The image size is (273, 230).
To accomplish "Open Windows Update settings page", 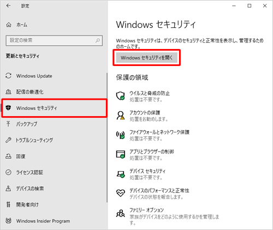I will (34, 76).
